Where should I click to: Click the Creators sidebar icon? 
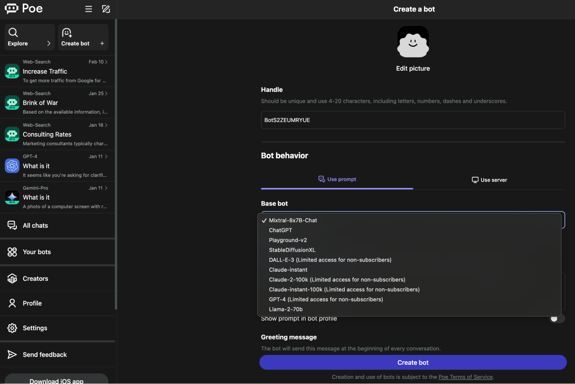tap(12, 278)
